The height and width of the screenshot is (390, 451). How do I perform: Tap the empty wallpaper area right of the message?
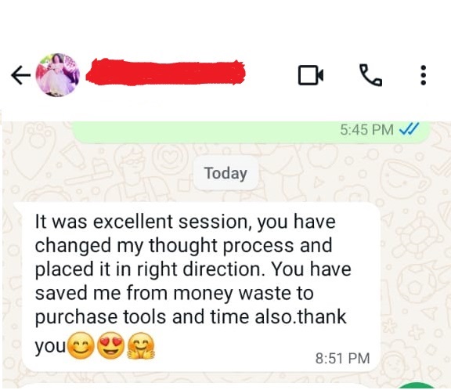[x=415, y=287]
